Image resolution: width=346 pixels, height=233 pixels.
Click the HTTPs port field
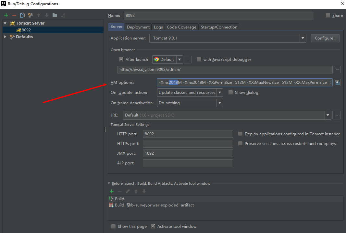188,144
